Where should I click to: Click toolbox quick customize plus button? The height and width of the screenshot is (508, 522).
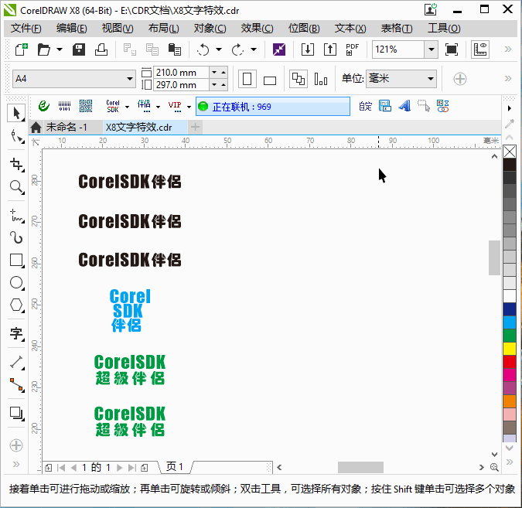click(16, 445)
